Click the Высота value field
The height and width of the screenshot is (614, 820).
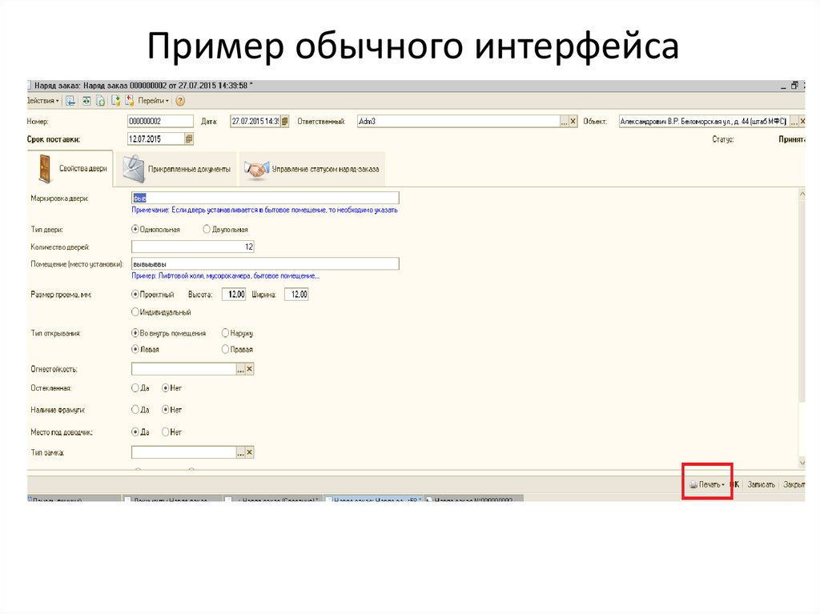(x=234, y=295)
